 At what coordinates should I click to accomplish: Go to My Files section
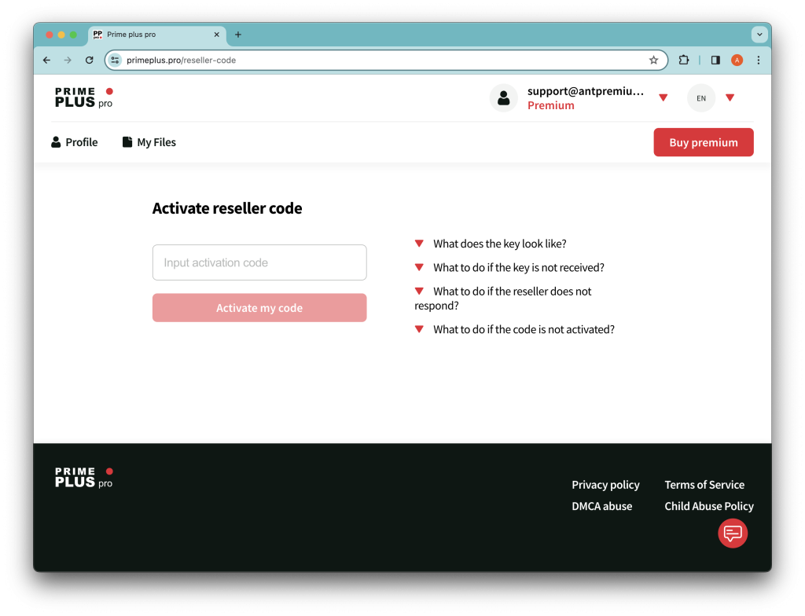pos(149,142)
